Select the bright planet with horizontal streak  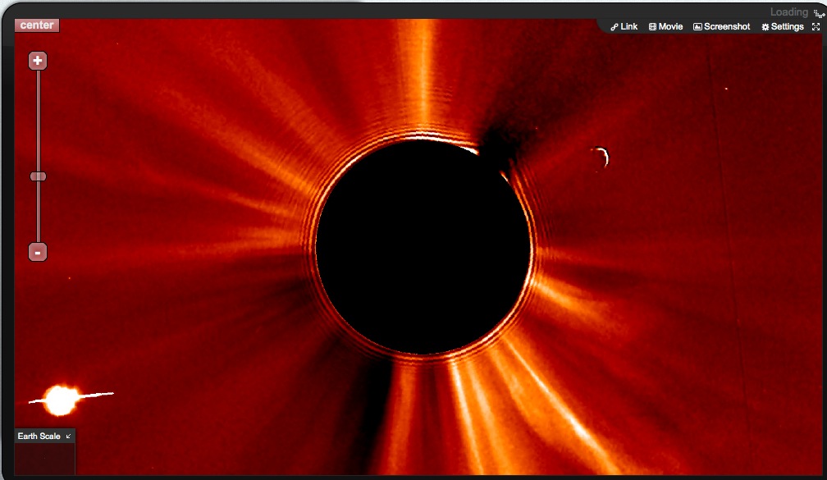(x=60, y=400)
